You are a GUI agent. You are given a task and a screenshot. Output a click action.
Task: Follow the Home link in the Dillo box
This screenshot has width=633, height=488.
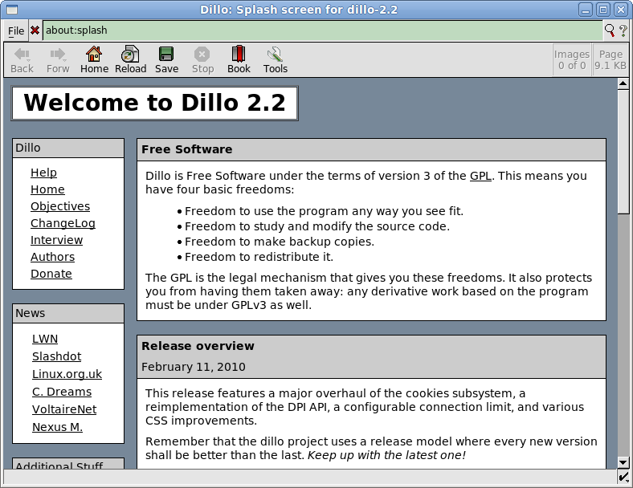coord(47,189)
